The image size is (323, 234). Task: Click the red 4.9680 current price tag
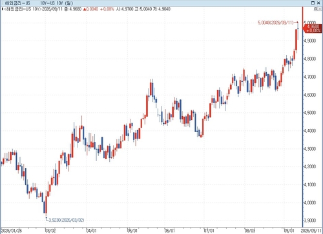pyautogui.click(x=313, y=28)
